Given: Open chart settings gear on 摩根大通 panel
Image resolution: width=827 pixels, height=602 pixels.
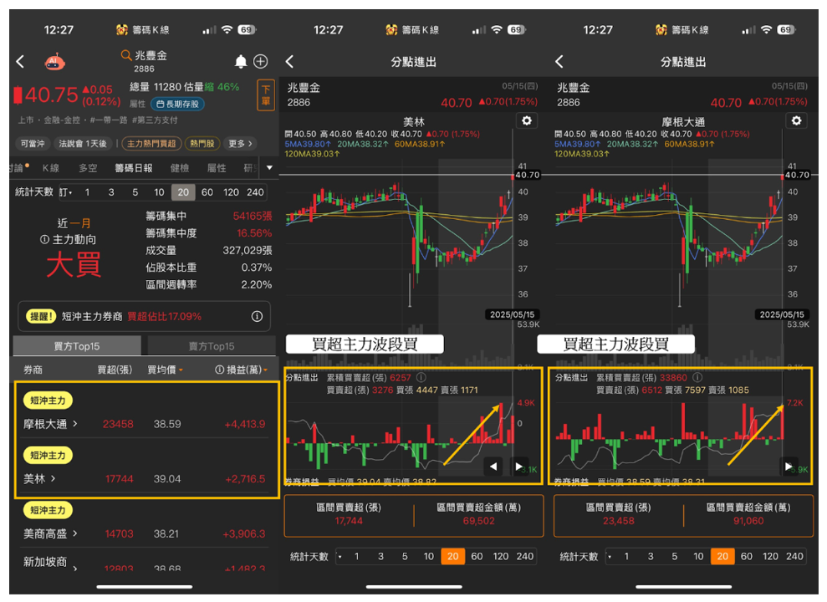Looking at the screenshot, I should (x=796, y=120).
